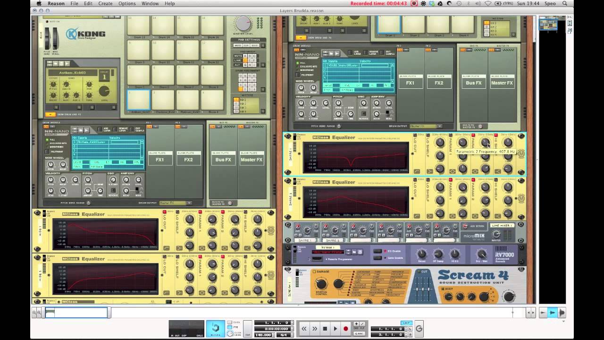The image size is (604, 340).
Task: Collapse Show Drum and FX expander
Action: click(50, 114)
